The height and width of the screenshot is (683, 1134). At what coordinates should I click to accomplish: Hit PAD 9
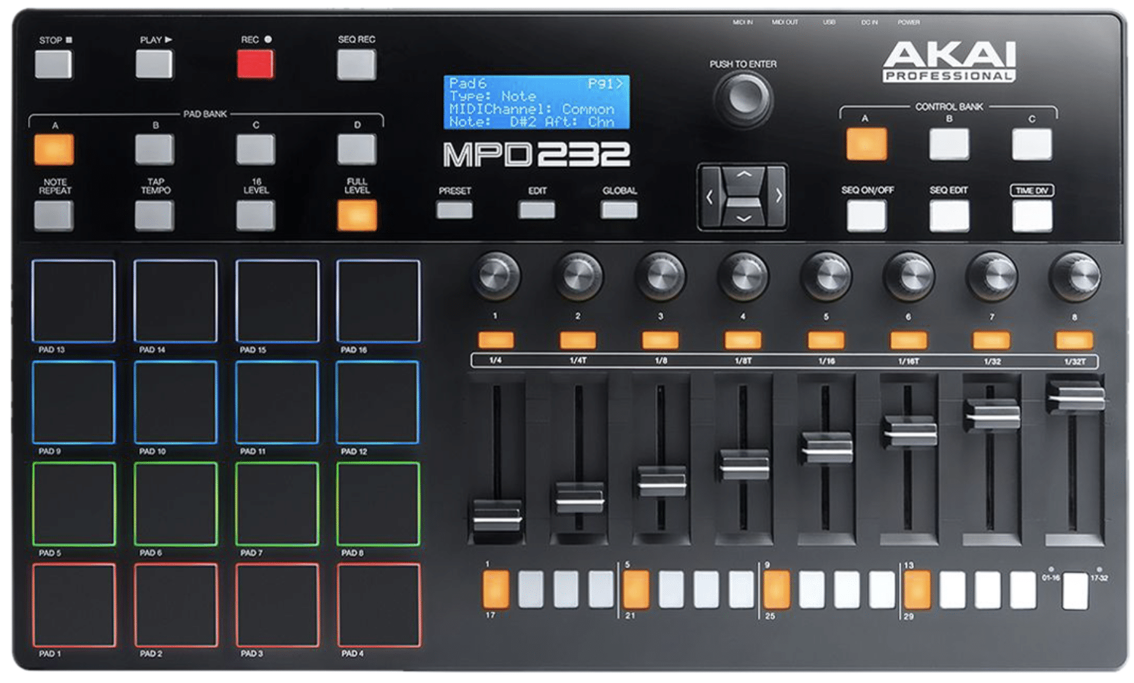(x=74, y=402)
